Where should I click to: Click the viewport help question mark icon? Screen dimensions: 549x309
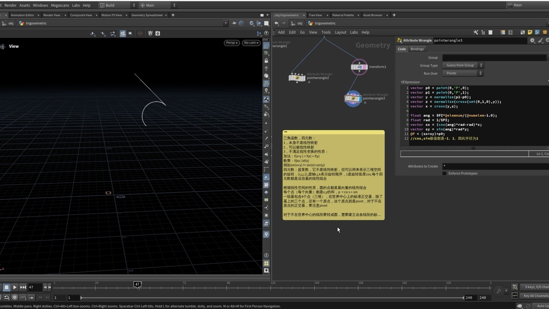point(266,33)
